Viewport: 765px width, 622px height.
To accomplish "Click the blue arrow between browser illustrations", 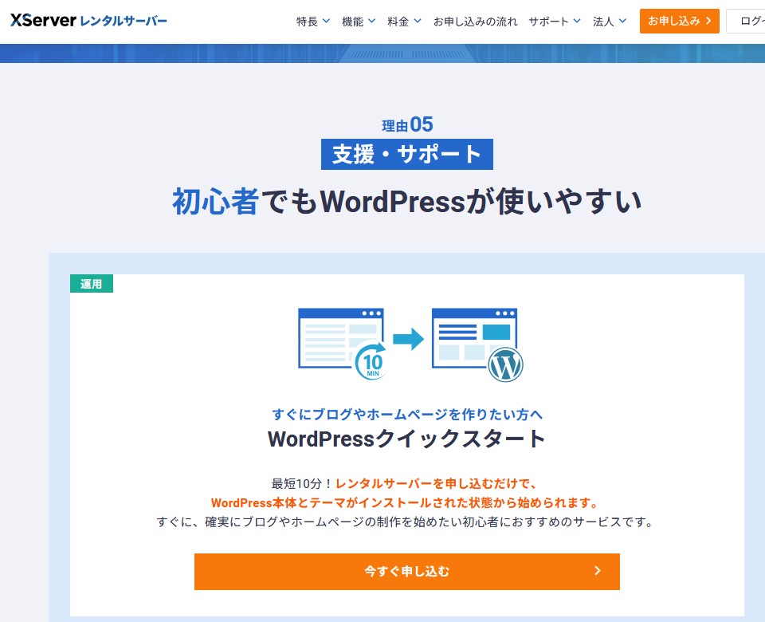I will (408, 340).
